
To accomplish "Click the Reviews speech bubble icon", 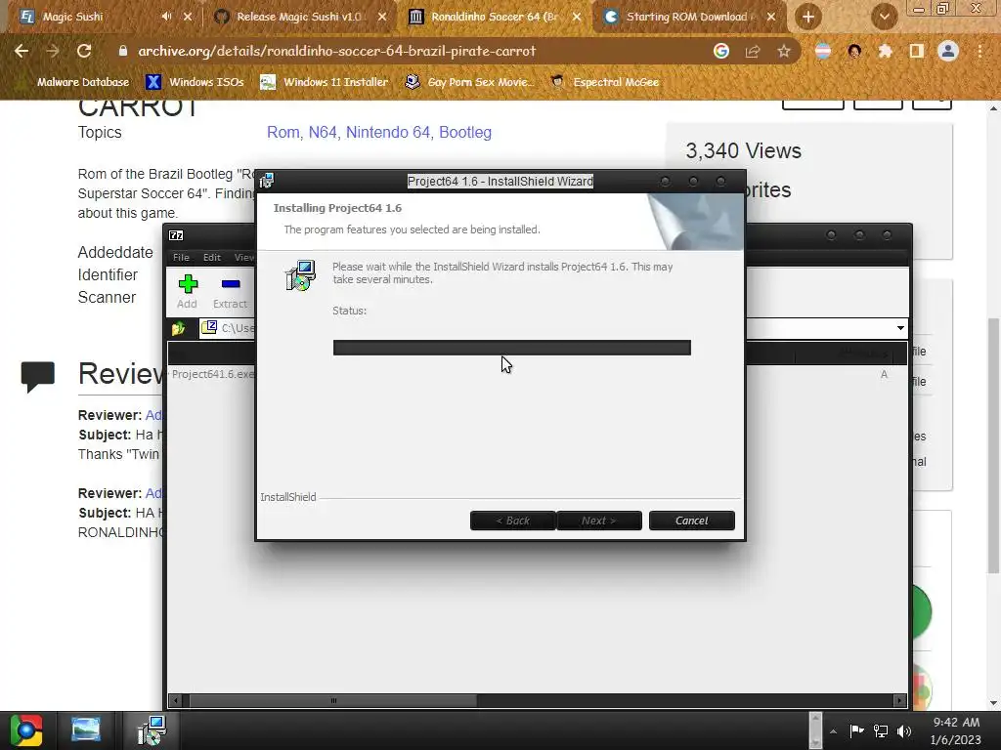I will click(x=38, y=376).
